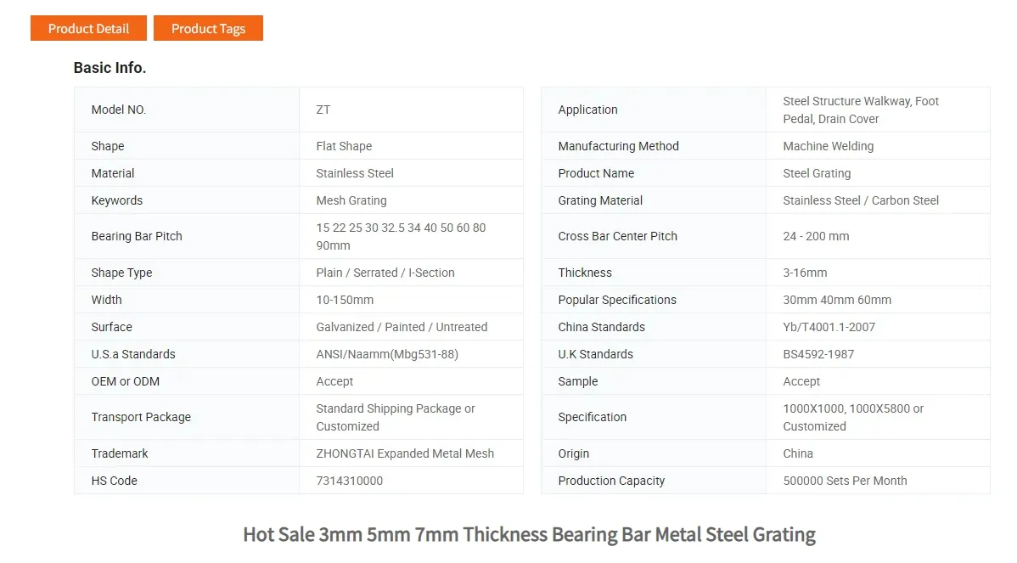Select the Application row label
This screenshot has height=563, width=1017.
pyautogui.click(x=587, y=110)
